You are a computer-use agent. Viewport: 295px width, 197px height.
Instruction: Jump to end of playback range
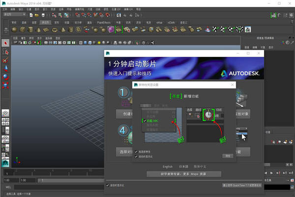point(291,173)
